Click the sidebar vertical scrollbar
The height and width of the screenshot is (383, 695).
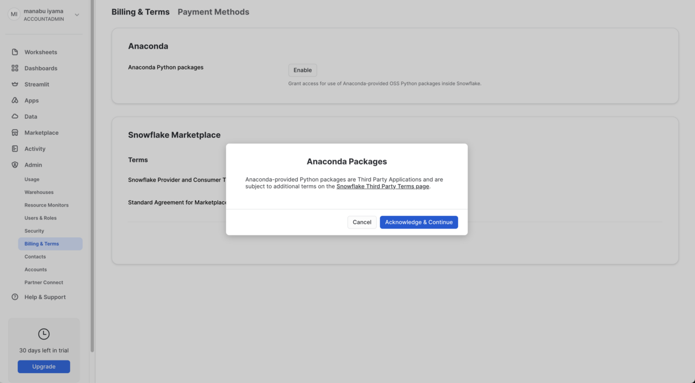tap(92, 176)
